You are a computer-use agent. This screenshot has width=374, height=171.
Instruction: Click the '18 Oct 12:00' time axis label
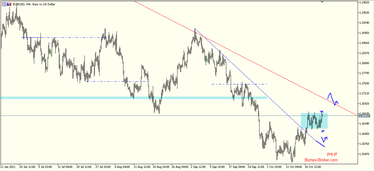[x=313, y=167]
